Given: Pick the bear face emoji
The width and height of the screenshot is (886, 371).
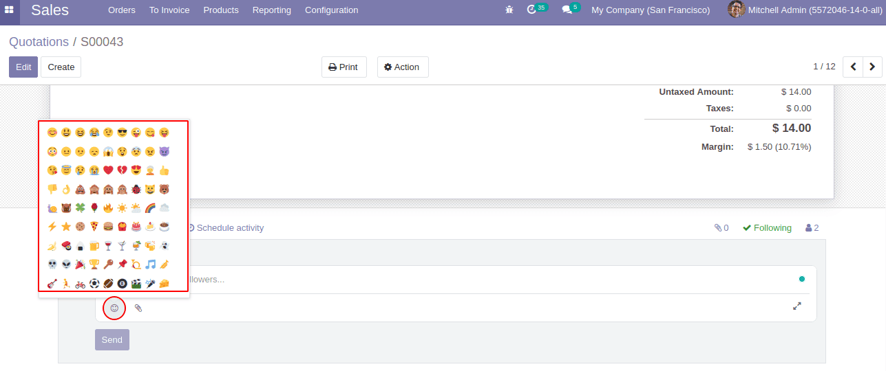Looking at the screenshot, I should coord(164,189).
